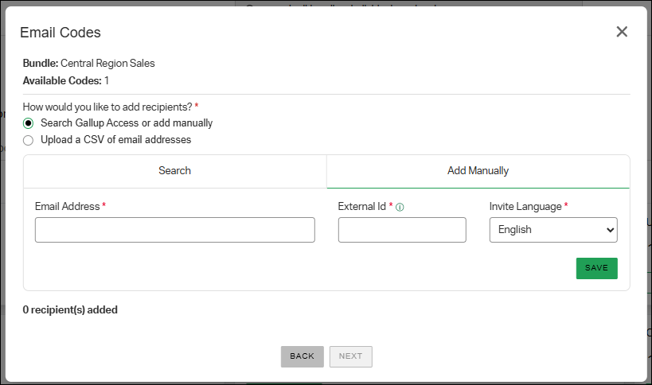Go Back to previous step
Viewport: 652px width, 385px height.
(x=303, y=356)
